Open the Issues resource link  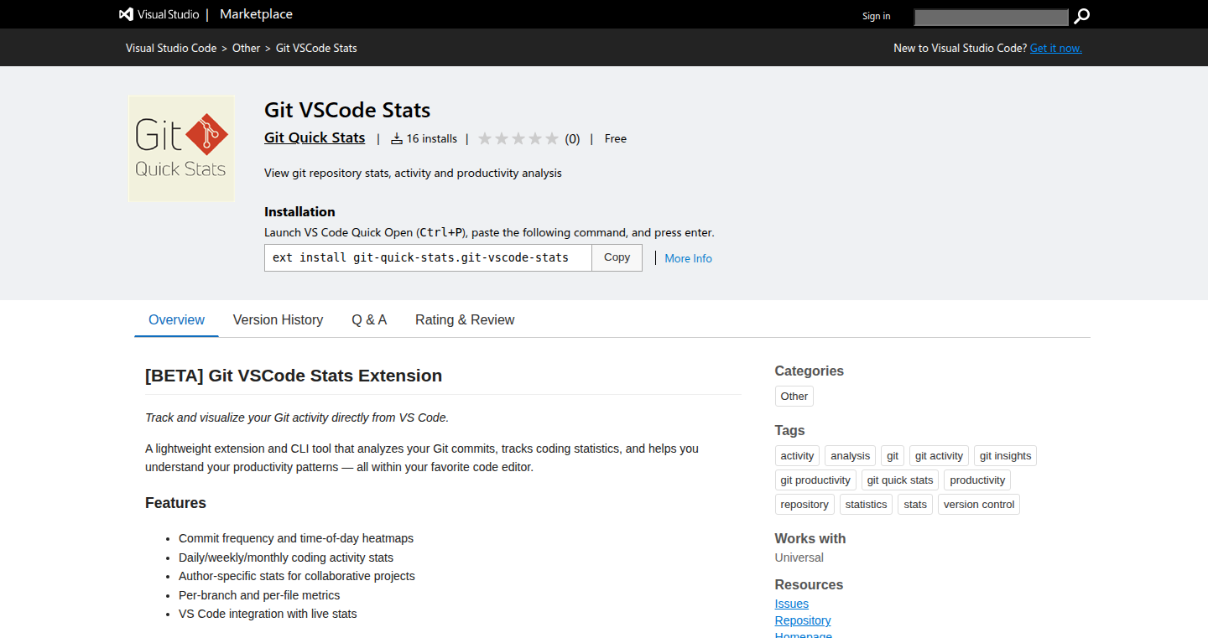point(792,604)
